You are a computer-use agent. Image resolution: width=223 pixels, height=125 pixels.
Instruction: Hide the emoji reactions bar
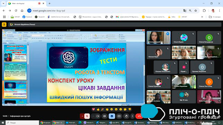[x=112, y=116]
